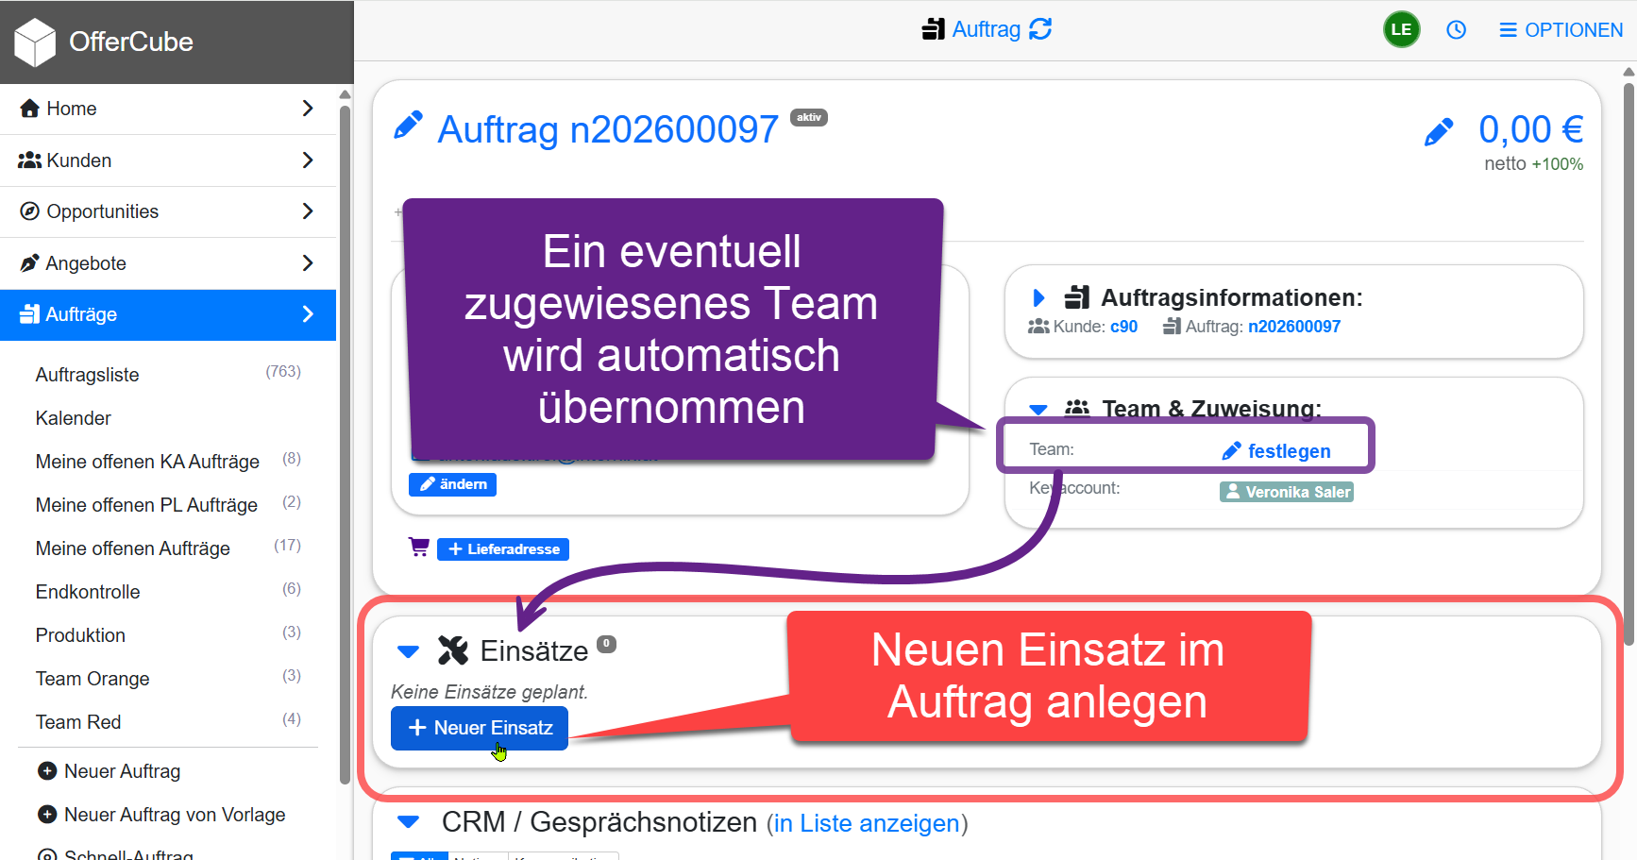Open the clock history icon

pyautogui.click(x=1456, y=30)
